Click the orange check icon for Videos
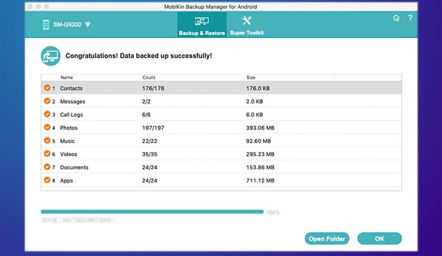Screen dimensions: 442x256 pos(47,154)
